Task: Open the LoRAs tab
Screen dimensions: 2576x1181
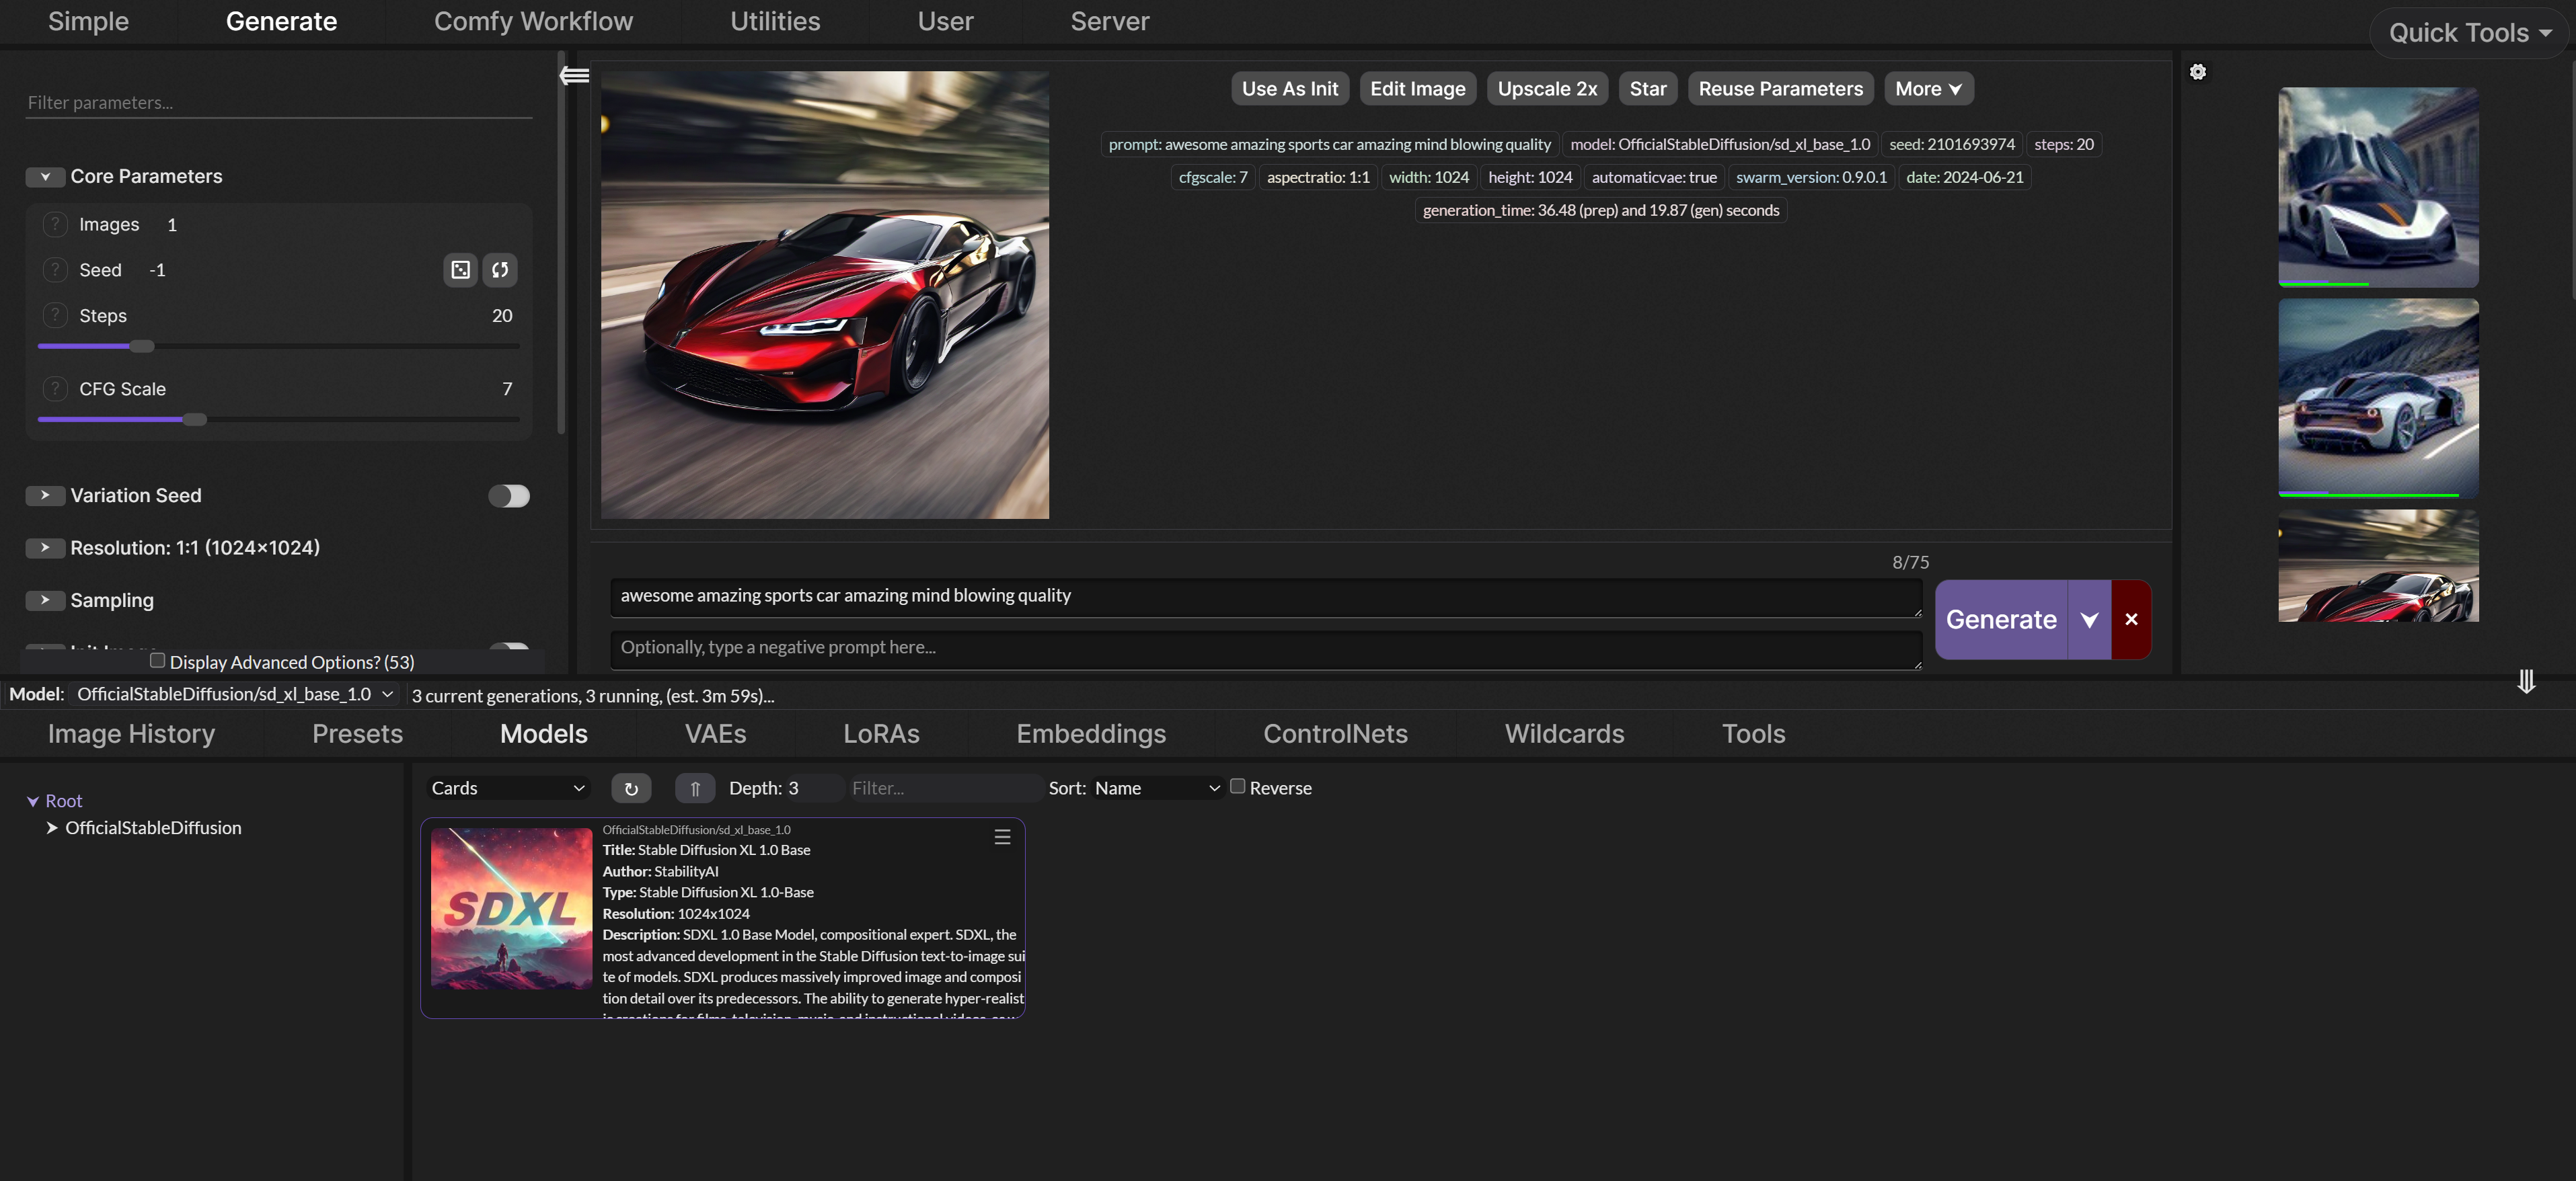Action: click(x=881, y=733)
